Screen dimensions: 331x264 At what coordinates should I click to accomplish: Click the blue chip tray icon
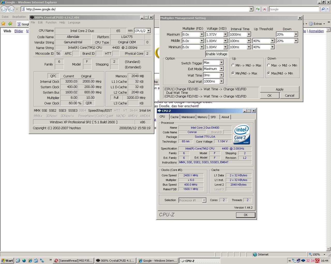(303, 261)
